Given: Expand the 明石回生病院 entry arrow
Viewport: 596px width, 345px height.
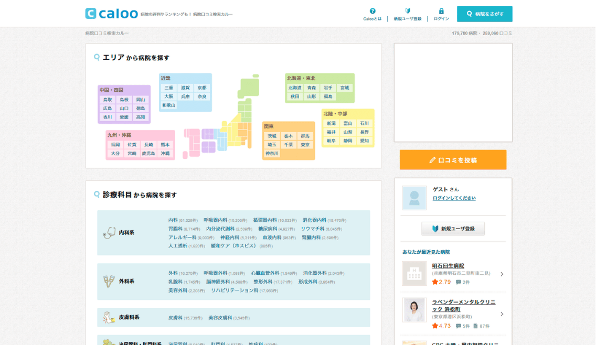Looking at the screenshot, I should click(x=502, y=274).
